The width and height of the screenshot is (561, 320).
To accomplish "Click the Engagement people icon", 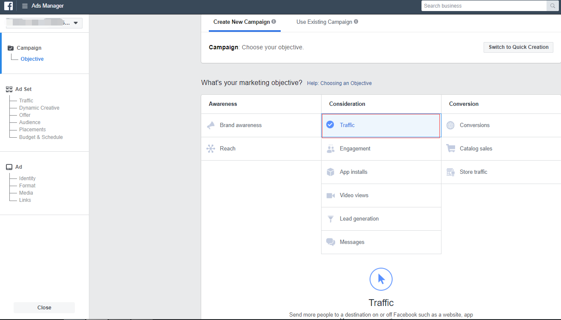I will tap(330, 149).
